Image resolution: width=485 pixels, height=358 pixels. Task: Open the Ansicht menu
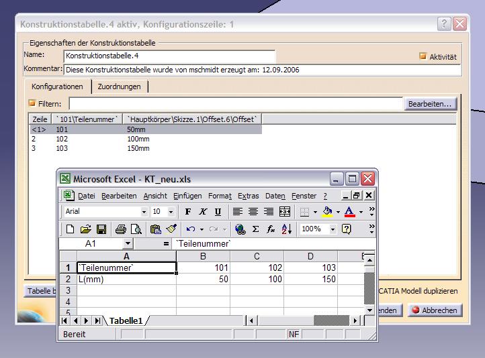coord(155,196)
